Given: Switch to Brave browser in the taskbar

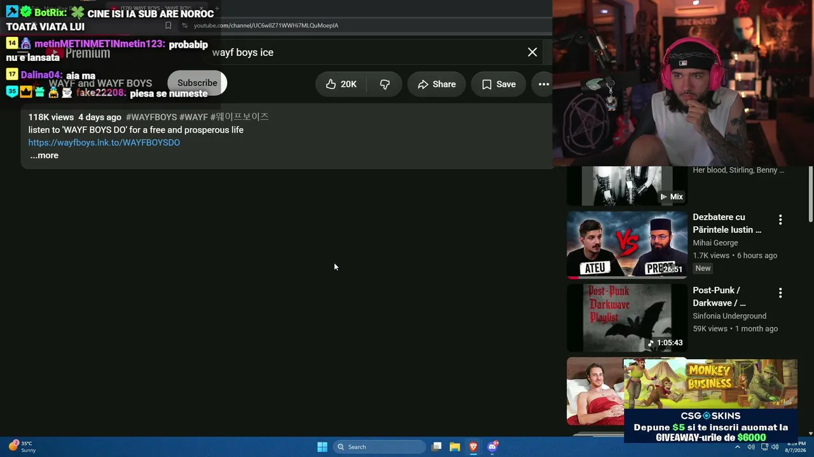Looking at the screenshot, I should point(473,447).
